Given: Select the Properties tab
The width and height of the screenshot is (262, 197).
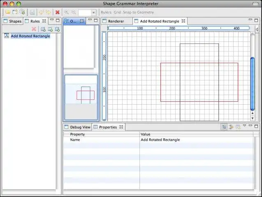Looking at the screenshot, I should (x=108, y=127).
